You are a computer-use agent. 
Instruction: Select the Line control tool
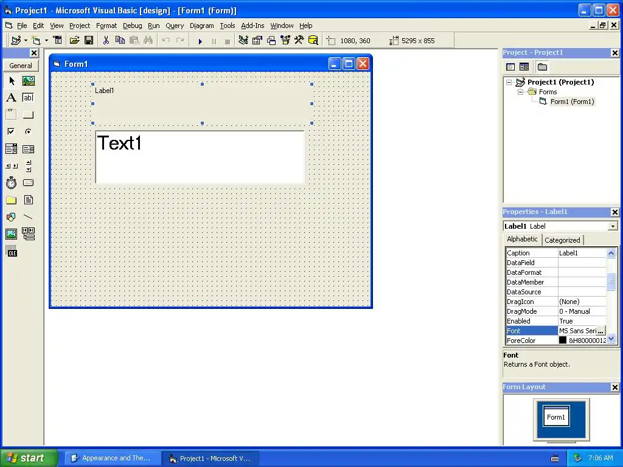pos(28,217)
